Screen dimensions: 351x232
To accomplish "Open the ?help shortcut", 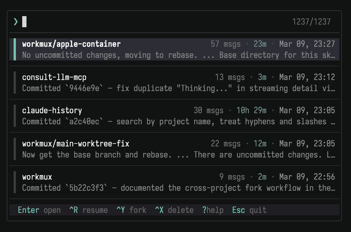I will [213, 210].
